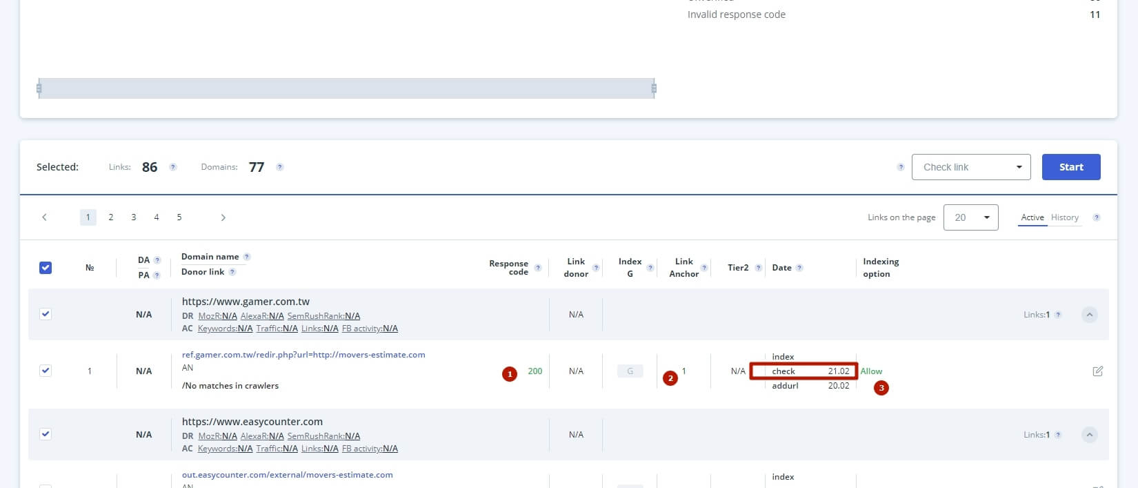This screenshot has width=1138, height=488.
Task: Click the Date column help icon
Action: 799,268
